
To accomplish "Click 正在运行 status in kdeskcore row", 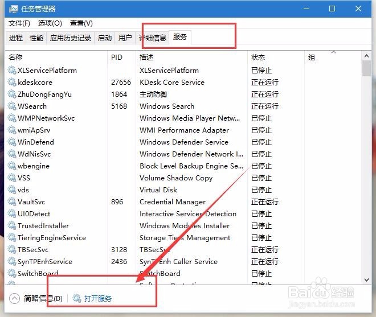I will (x=265, y=82).
